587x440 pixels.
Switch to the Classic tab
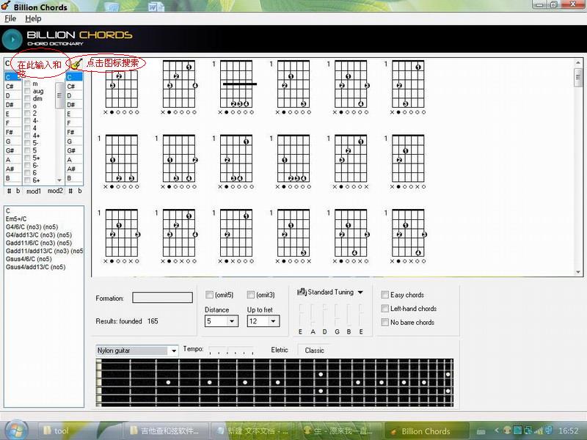314,351
